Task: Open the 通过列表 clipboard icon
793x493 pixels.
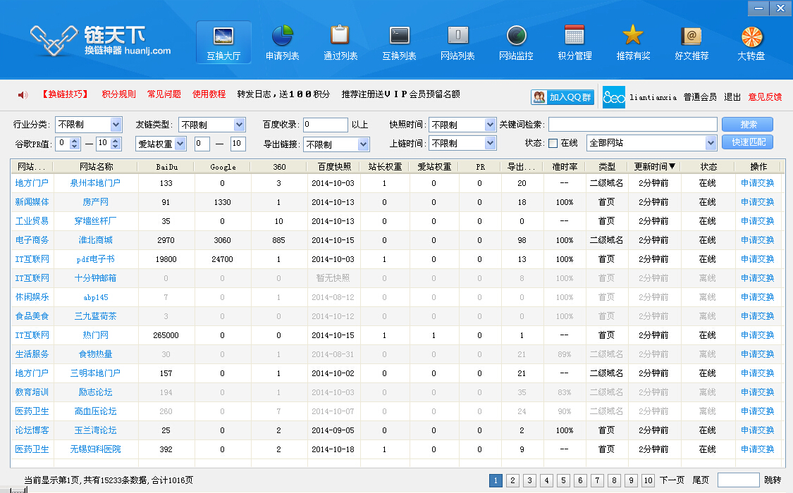Action: (340, 35)
